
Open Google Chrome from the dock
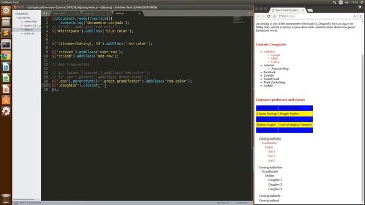(6, 56)
